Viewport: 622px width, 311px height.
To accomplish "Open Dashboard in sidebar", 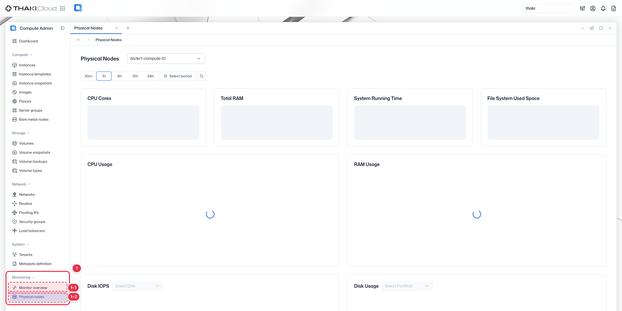I will [29, 41].
